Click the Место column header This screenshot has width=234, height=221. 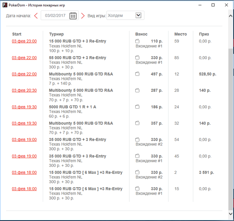pos(181,34)
